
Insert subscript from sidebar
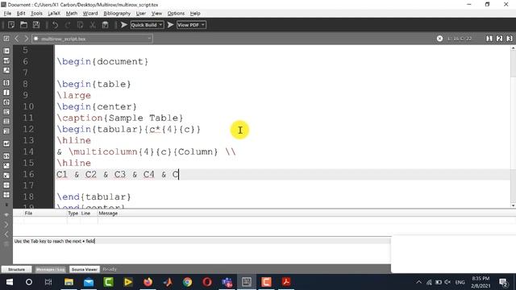[6, 166]
